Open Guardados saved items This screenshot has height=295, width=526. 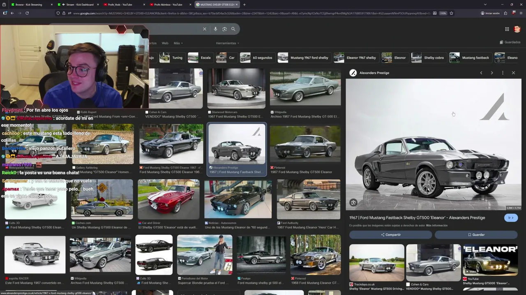pos(510,42)
